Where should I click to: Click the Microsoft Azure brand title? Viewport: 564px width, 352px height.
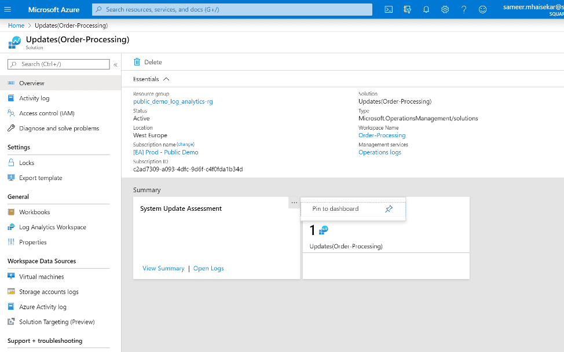pyautogui.click(x=54, y=10)
